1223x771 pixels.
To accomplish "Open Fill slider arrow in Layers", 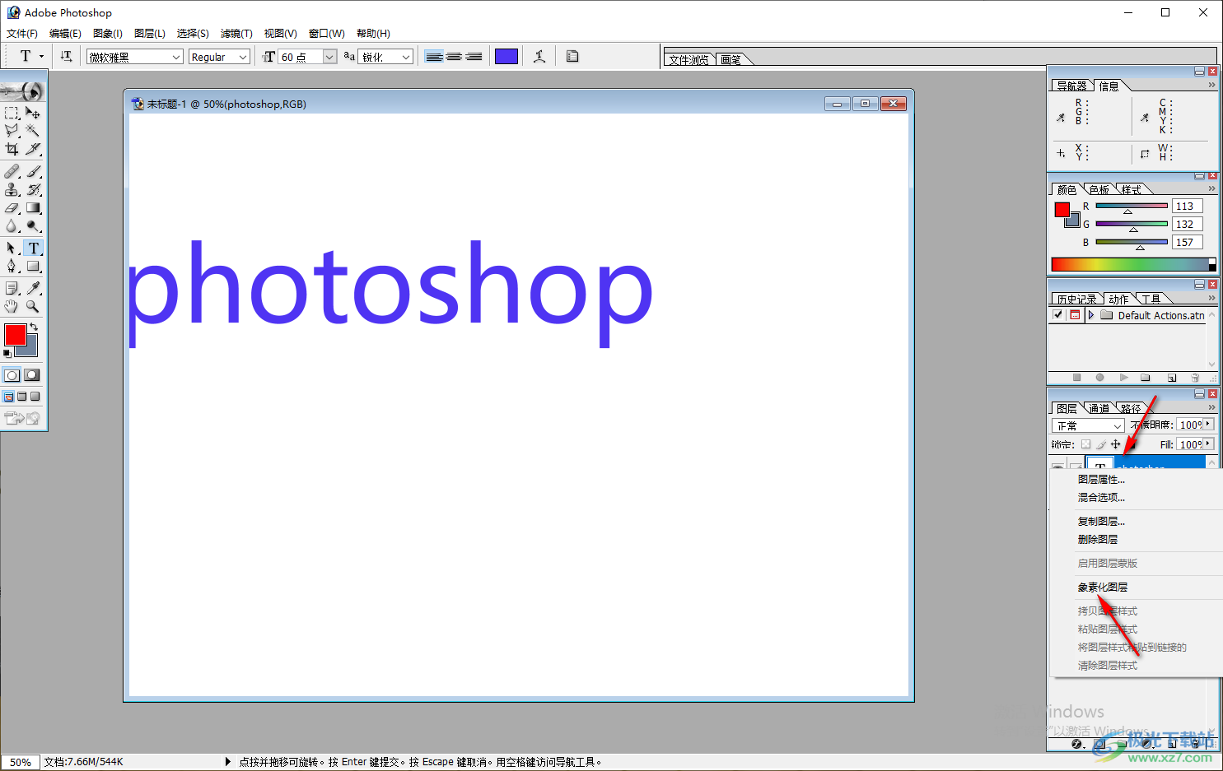I will pos(1208,444).
